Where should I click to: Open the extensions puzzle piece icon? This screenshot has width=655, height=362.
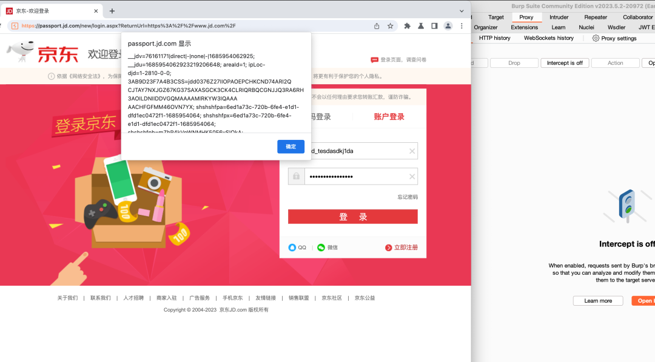point(408,26)
